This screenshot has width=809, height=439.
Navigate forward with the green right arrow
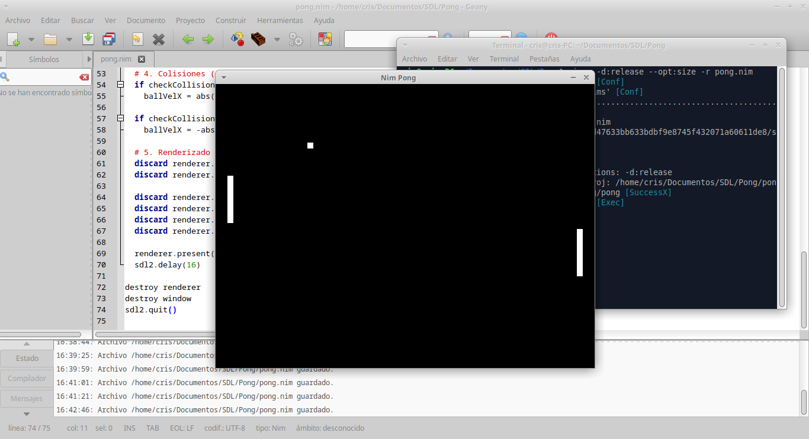208,40
